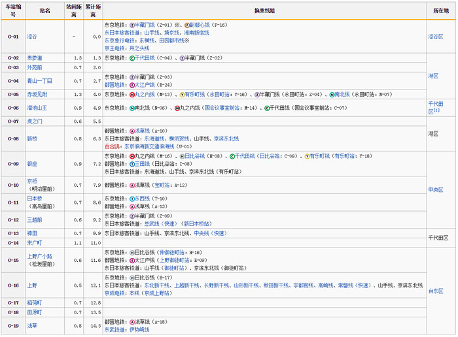Open the 涩谷区 location link
The width and height of the screenshot is (458, 337).
(436, 37)
